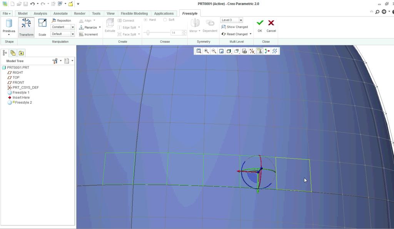Select Freestyle 2 in Model Tree
This screenshot has width=394, height=229.
(x=20, y=103)
